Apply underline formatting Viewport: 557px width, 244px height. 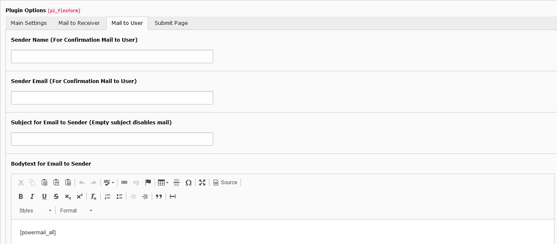coord(44,196)
